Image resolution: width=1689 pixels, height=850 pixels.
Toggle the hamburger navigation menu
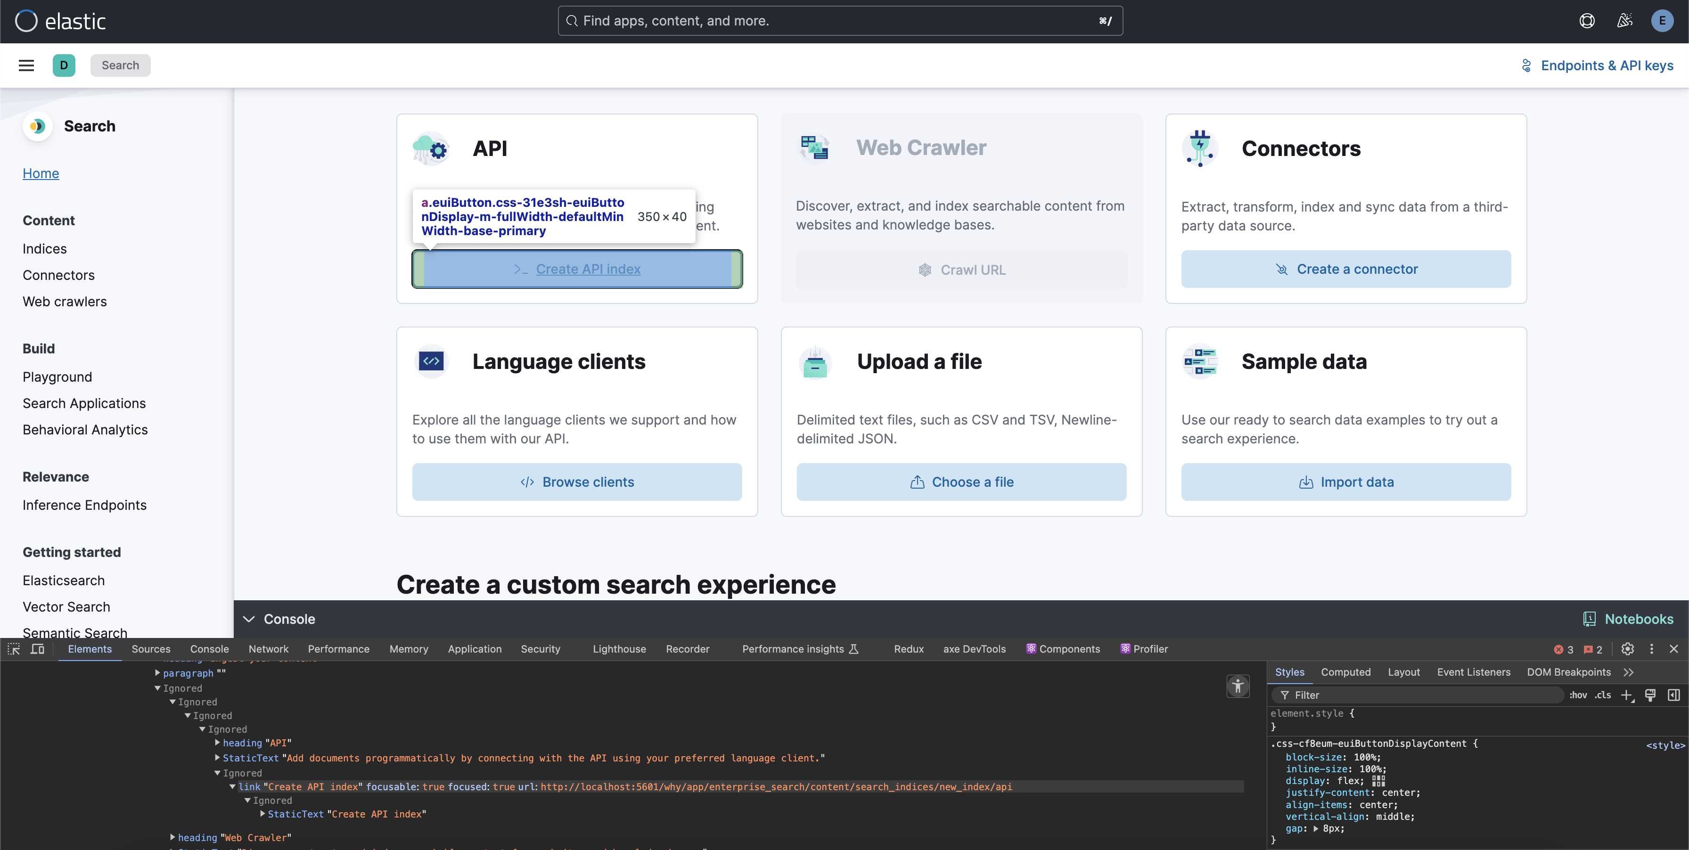click(26, 65)
